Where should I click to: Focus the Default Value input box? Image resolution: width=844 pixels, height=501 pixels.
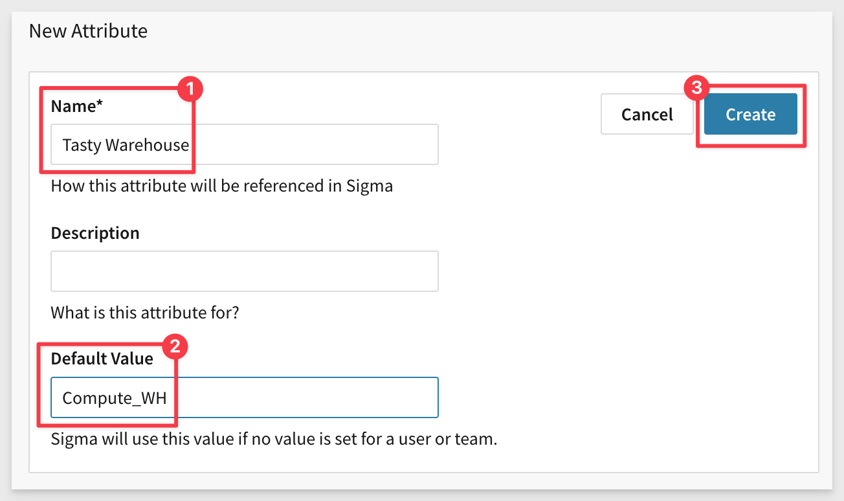304,397
